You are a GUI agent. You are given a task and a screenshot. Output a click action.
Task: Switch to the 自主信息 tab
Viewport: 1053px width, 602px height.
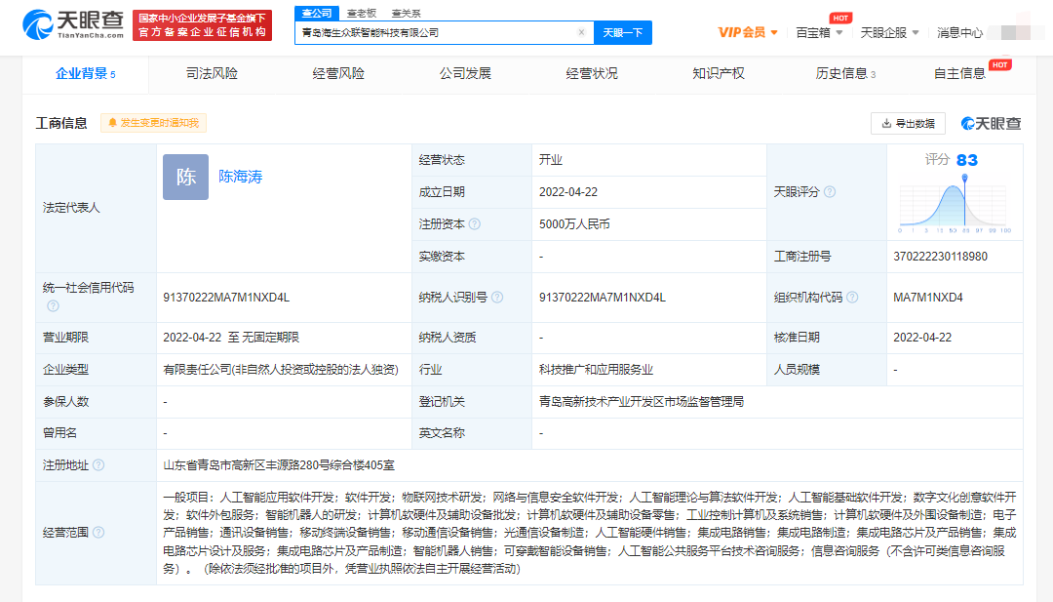(x=959, y=73)
